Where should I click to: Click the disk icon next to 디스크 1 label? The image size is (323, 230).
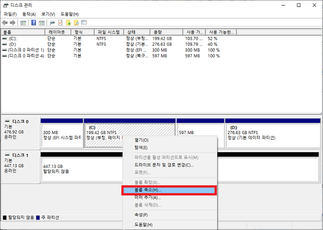[x=7, y=155]
